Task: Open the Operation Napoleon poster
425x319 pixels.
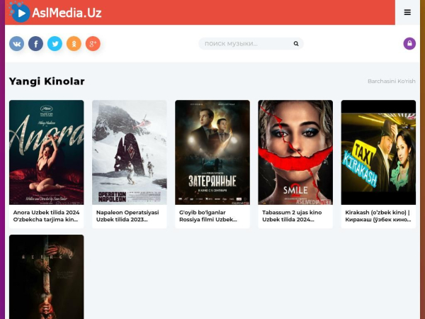Action: 130,152
